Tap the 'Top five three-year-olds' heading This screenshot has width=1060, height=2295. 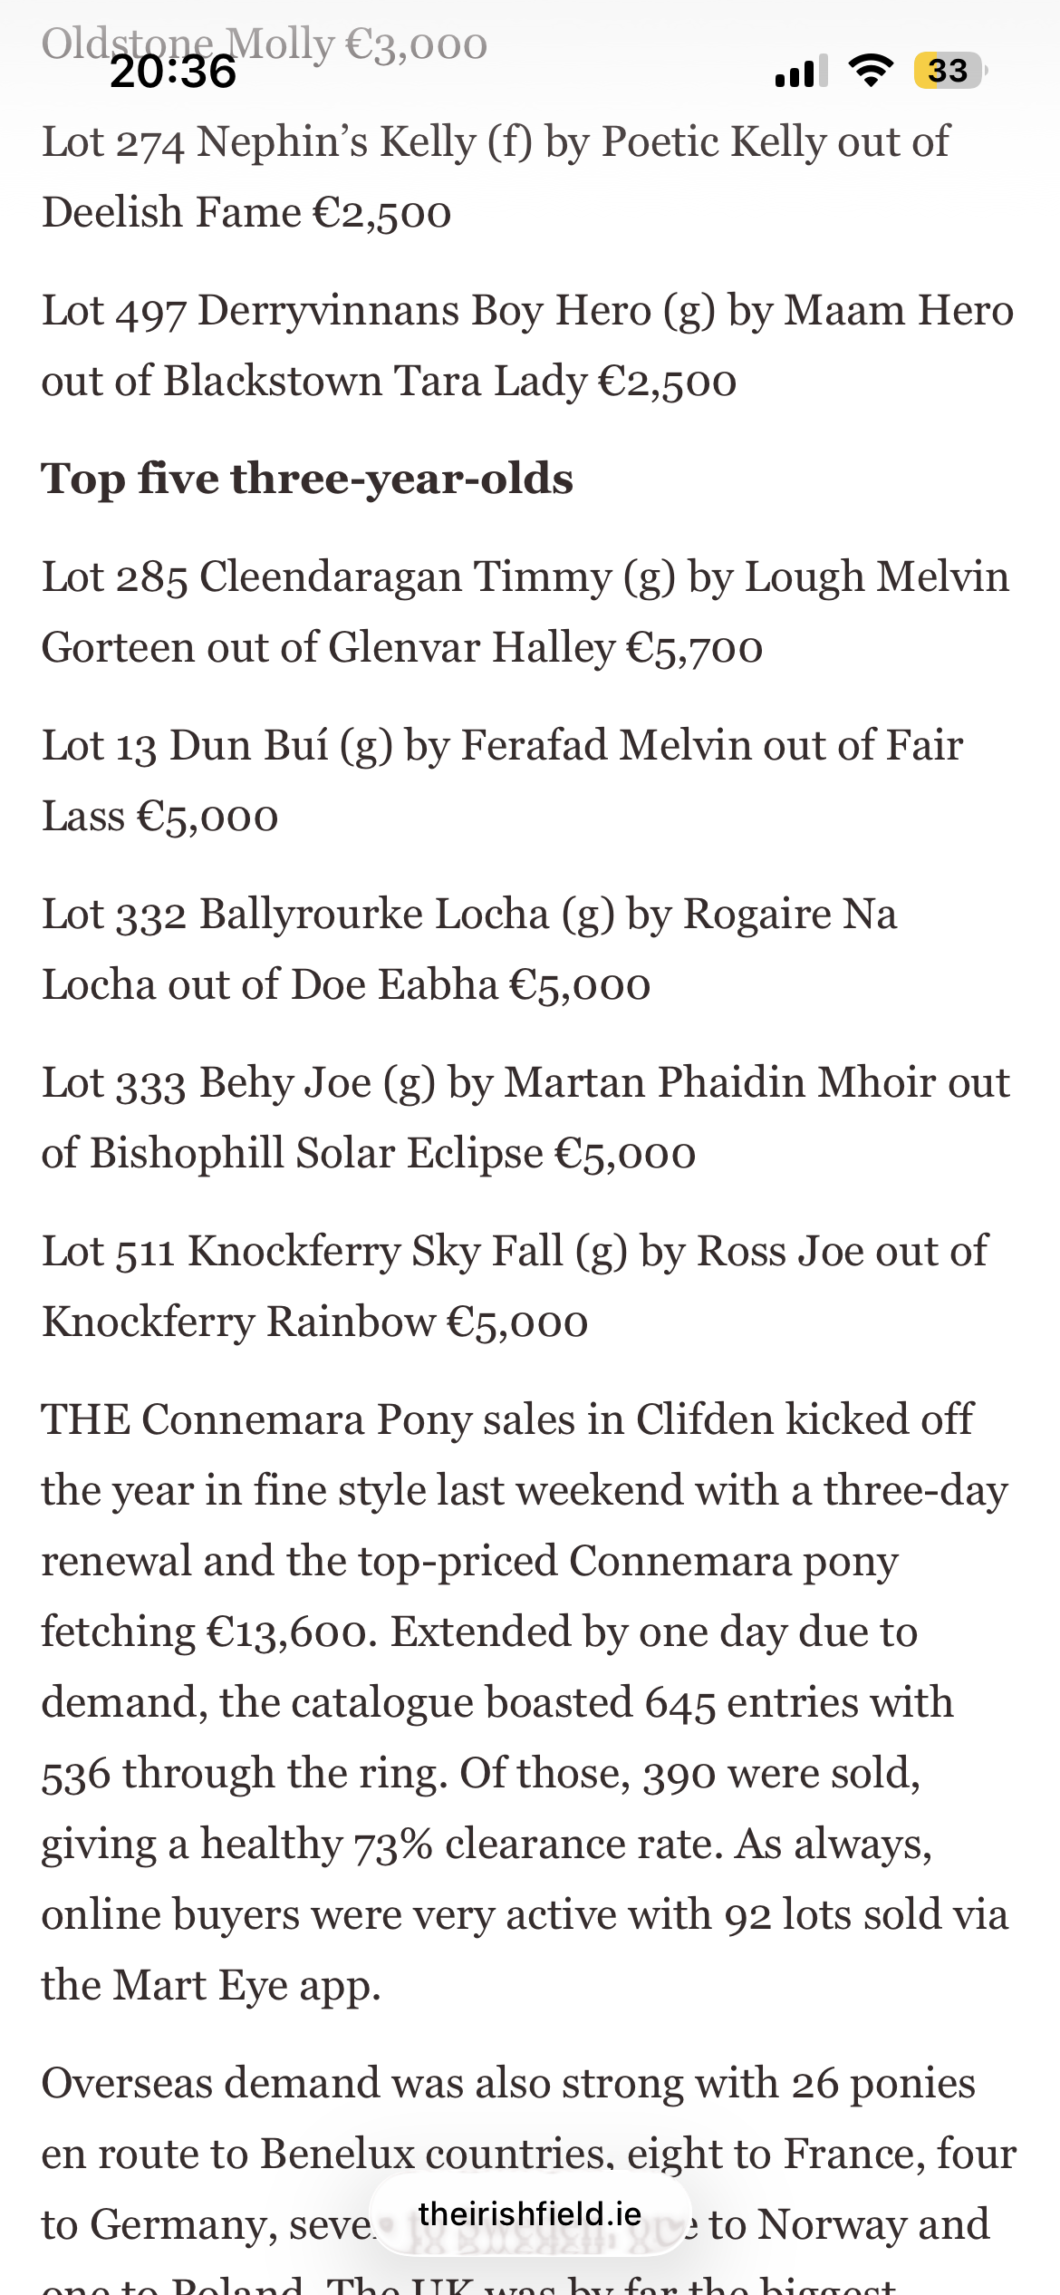click(x=307, y=479)
